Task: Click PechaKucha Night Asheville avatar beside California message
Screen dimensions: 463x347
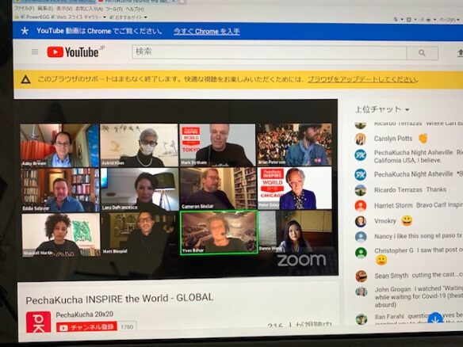Action: coord(361,155)
